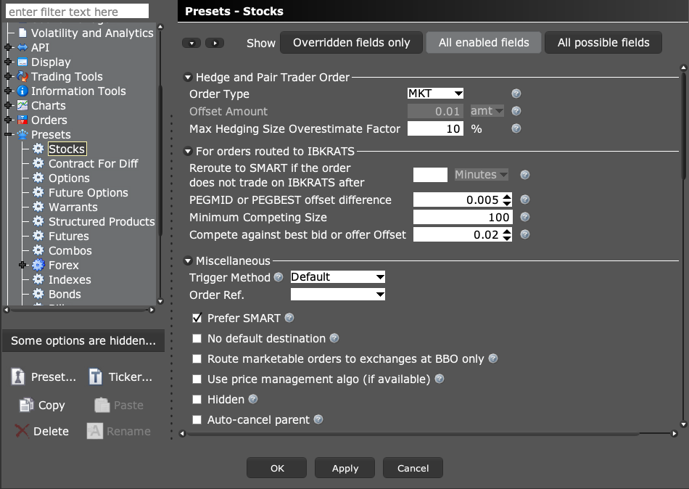Viewport: 689px width, 489px height.
Task: Collapse the Presets tree node
Action: (8, 134)
